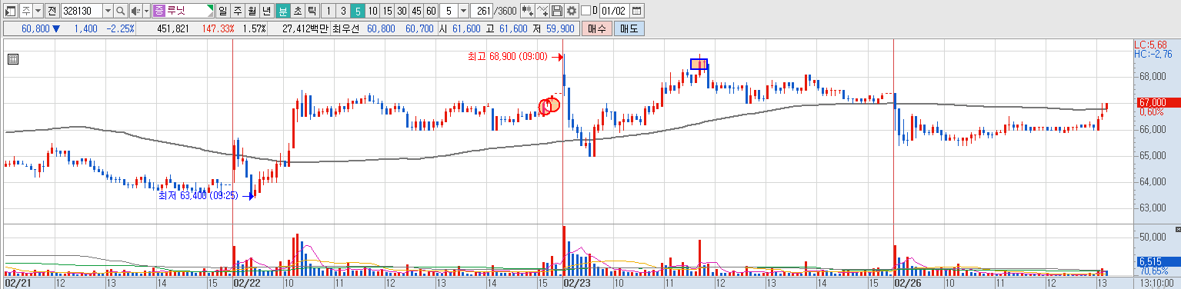The width and height of the screenshot is (1181, 289).
Task: Click the grid table icon in chart
Action: coord(12,58)
